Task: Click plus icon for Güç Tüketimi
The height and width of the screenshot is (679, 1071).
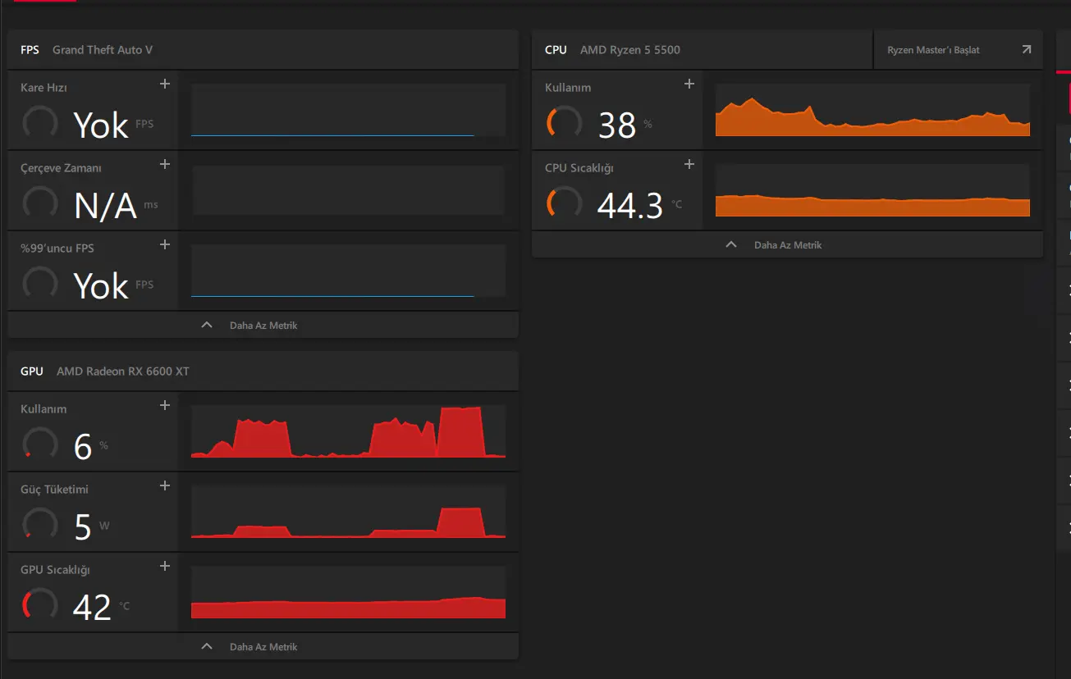Action: [165, 485]
